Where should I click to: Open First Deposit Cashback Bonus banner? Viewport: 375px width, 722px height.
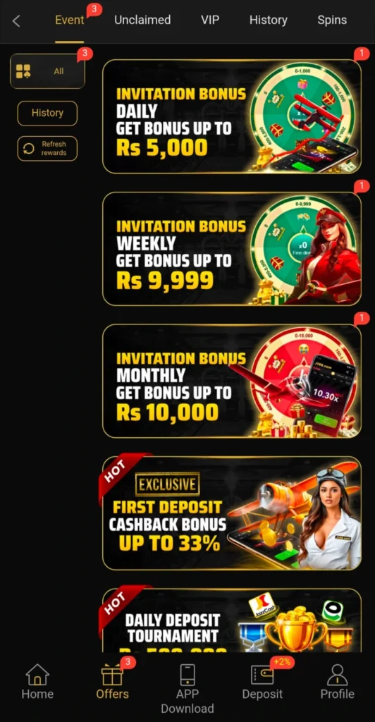click(x=231, y=513)
